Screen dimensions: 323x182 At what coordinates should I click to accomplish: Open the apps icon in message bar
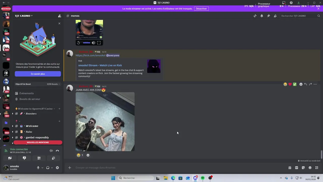pos(317,168)
